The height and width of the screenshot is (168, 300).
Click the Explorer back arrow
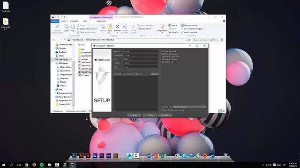point(53,40)
